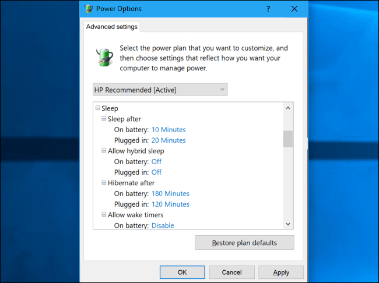Click the settings list scrollbar thumb
The height and width of the screenshot is (283, 379).
tap(288, 139)
